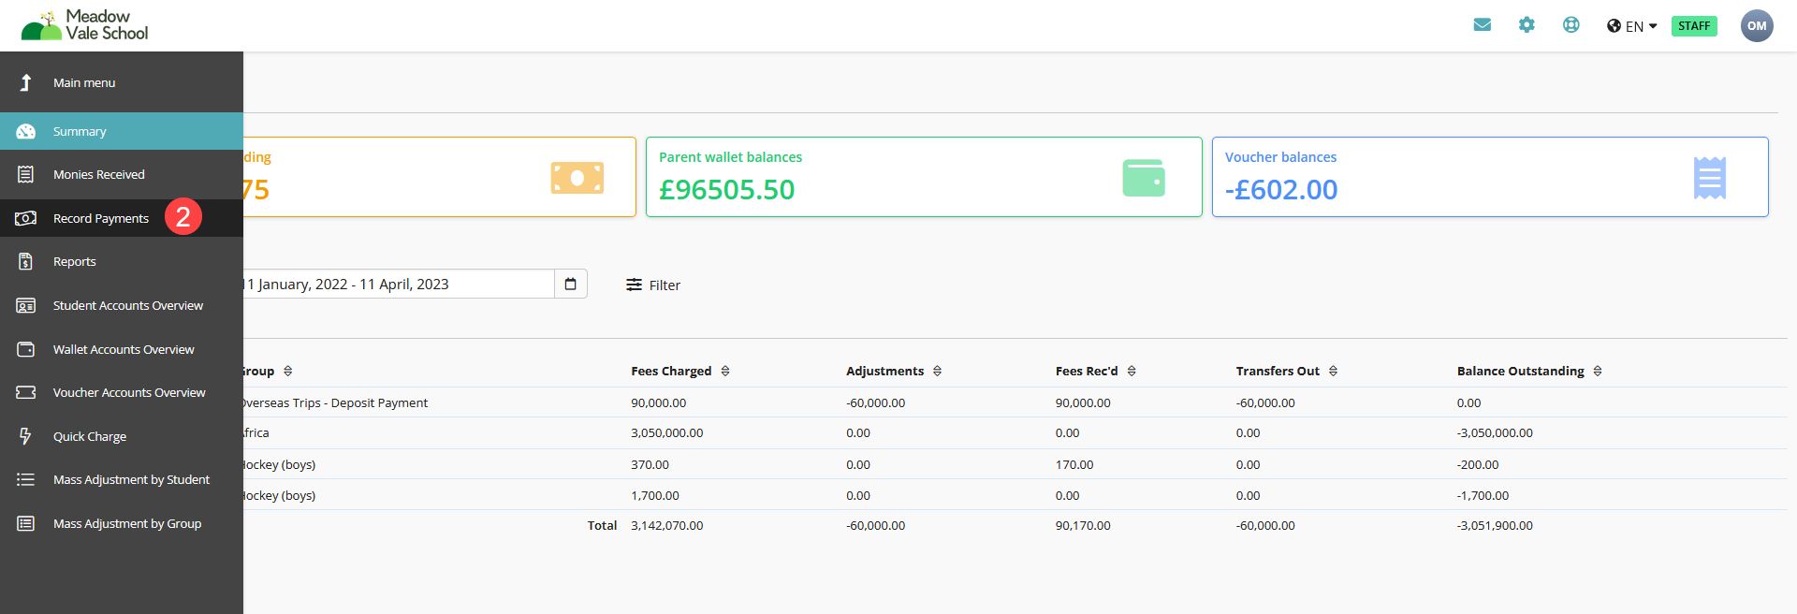This screenshot has height=614, width=1797.
Task: Click the Filter button
Action: [x=653, y=285]
